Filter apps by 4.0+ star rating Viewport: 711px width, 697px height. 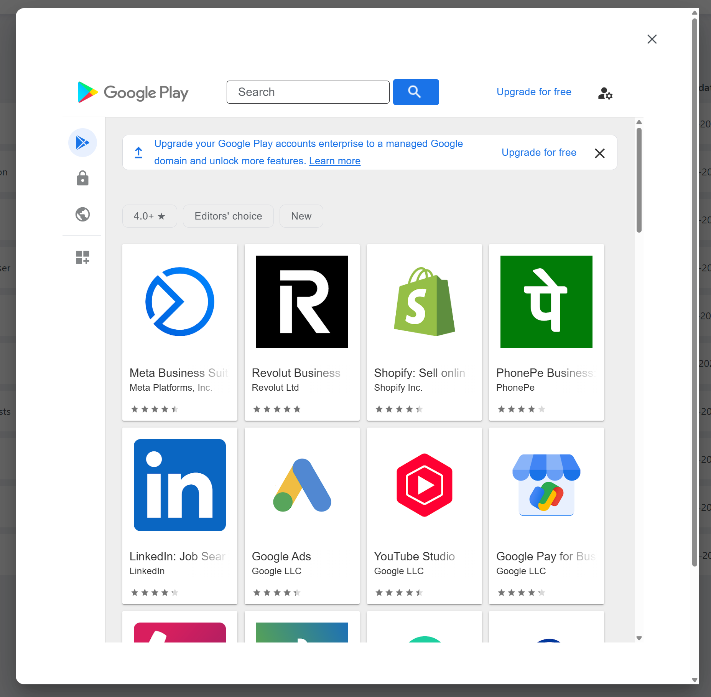[150, 216]
